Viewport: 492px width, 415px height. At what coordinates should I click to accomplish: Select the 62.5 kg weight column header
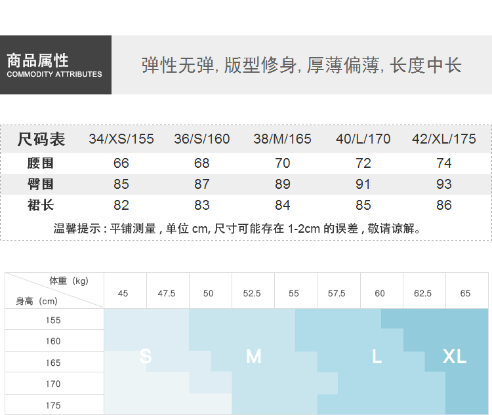point(422,293)
